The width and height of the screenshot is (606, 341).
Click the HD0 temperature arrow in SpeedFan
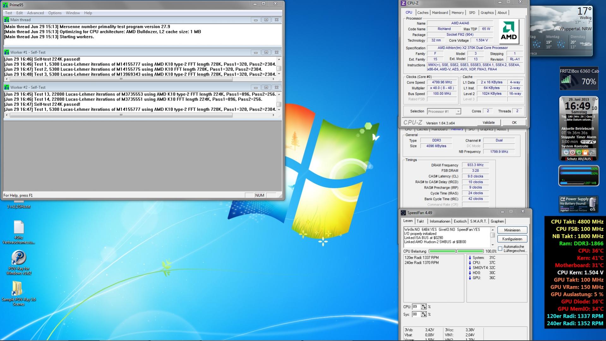click(470, 273)
